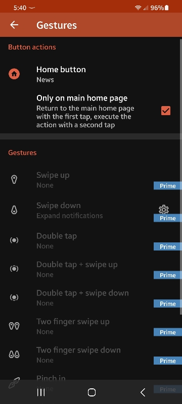Open Home button action setting showing News

pyautogui.click(x=91, y=74)
